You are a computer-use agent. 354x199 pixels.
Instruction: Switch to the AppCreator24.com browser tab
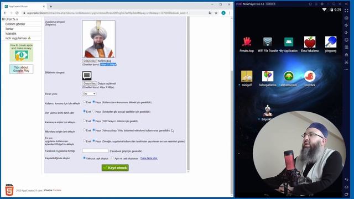coord(25,6)
